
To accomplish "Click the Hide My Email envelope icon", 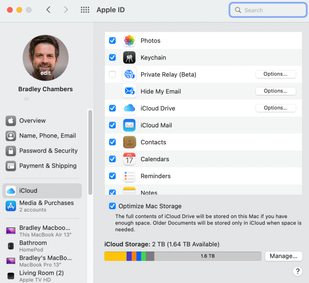I will pyautogui.click(x=129, y=91).
